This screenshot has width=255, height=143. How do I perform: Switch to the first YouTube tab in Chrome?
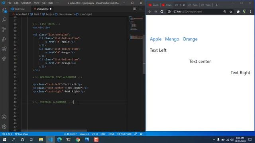[x=153, y=5]
